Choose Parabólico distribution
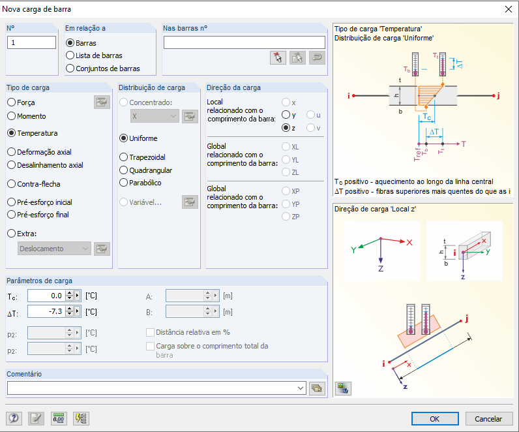Screen dimensions: 519x432 [x=123, y=183]
